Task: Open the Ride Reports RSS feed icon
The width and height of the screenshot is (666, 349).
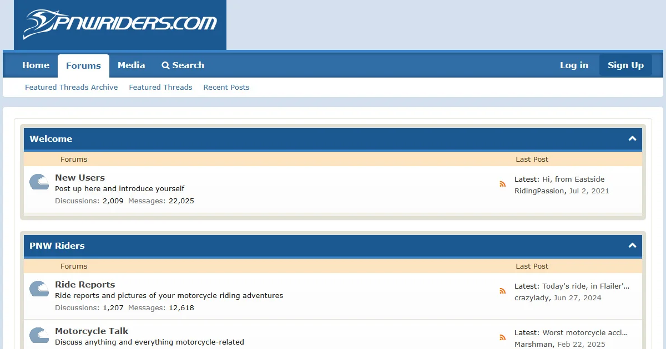Action: click(502, 291)
